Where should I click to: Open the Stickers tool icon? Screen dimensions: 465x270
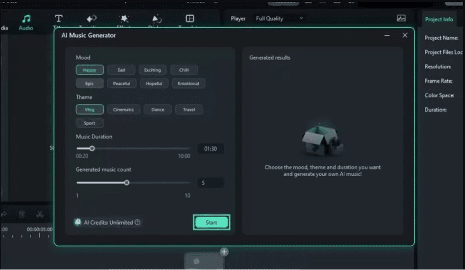tap(157, 19)
